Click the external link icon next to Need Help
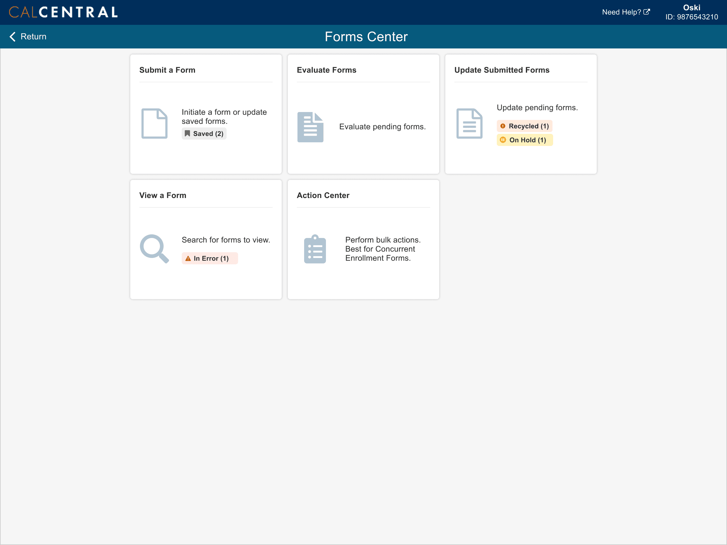Screen dimensions: 727x545 click(646, 12)
